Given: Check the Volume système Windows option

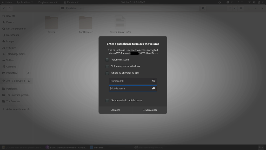Looking at the screenshot, I should (107, 66).
